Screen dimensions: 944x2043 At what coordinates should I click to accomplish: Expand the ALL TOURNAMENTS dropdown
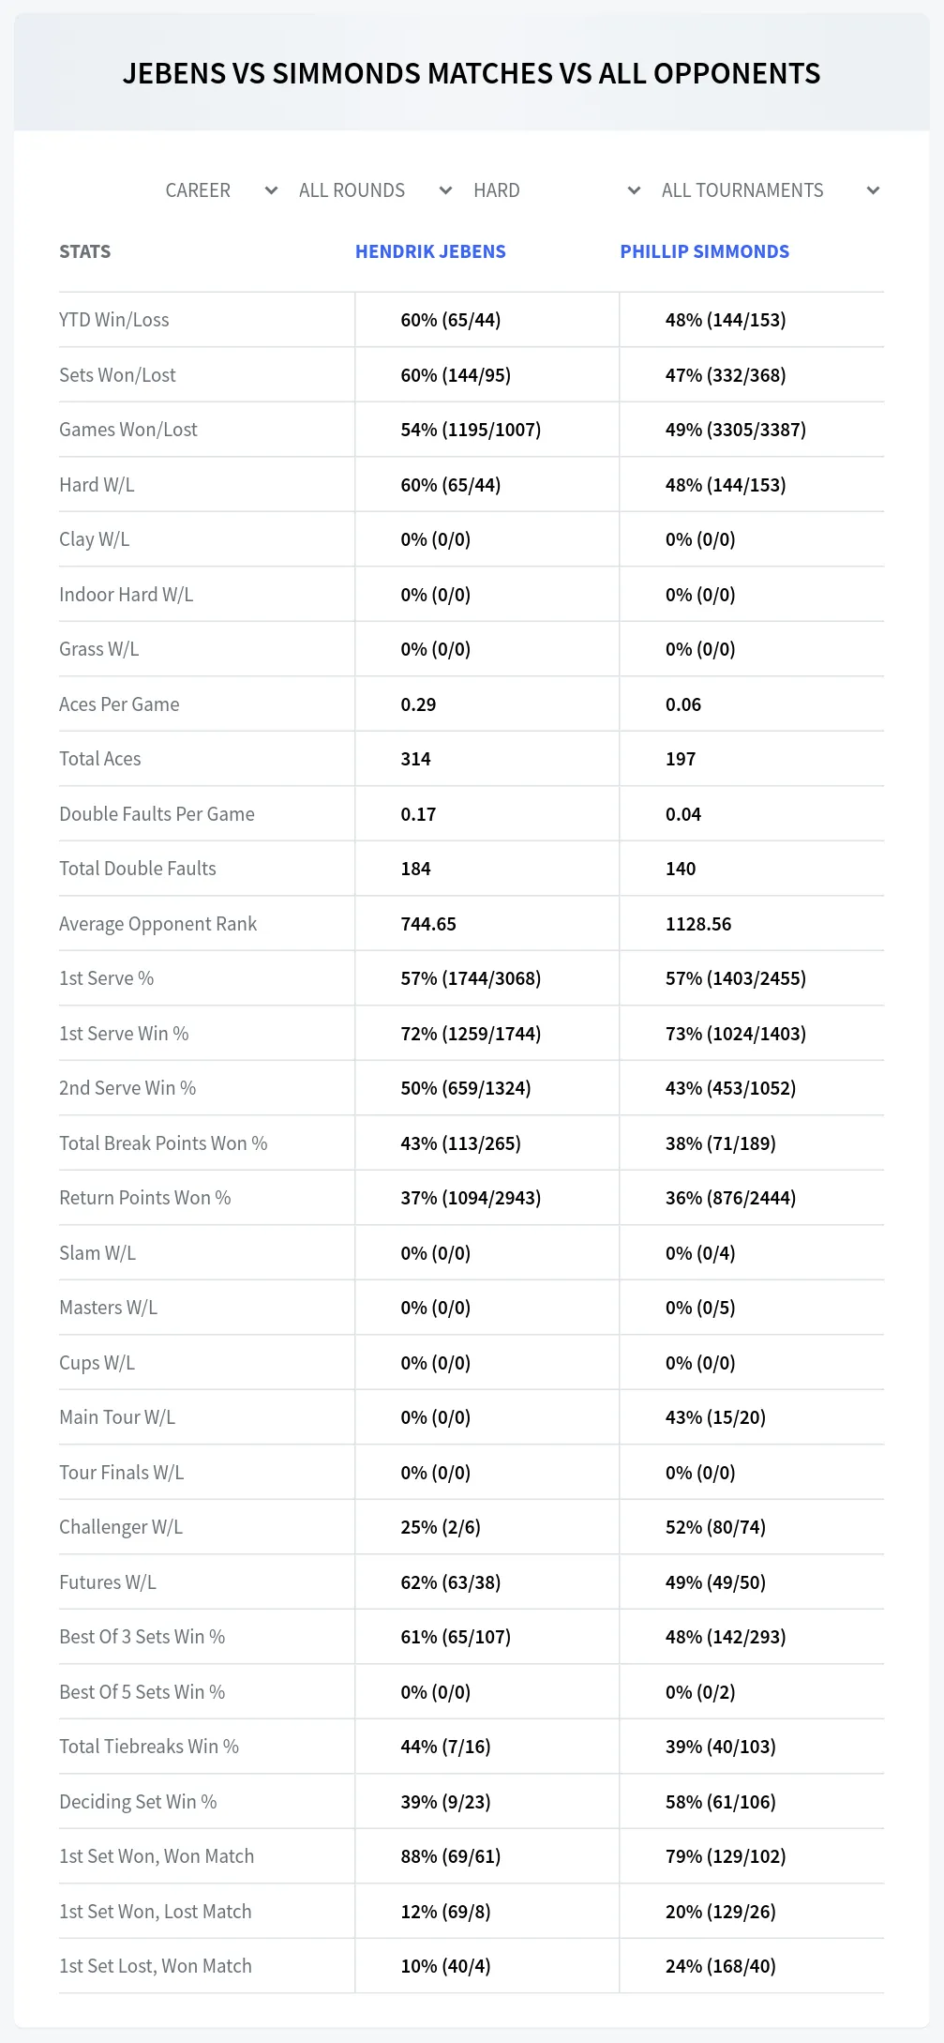771,190
